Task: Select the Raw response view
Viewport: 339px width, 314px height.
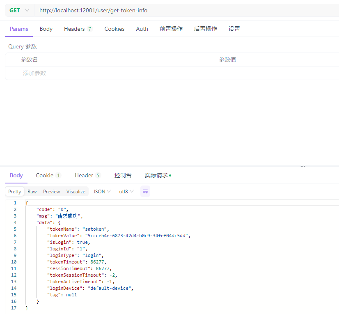Action: coord(32,192)
